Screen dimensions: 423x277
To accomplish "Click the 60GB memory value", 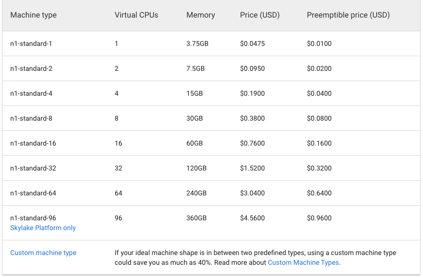I will (x=195, y=143).
